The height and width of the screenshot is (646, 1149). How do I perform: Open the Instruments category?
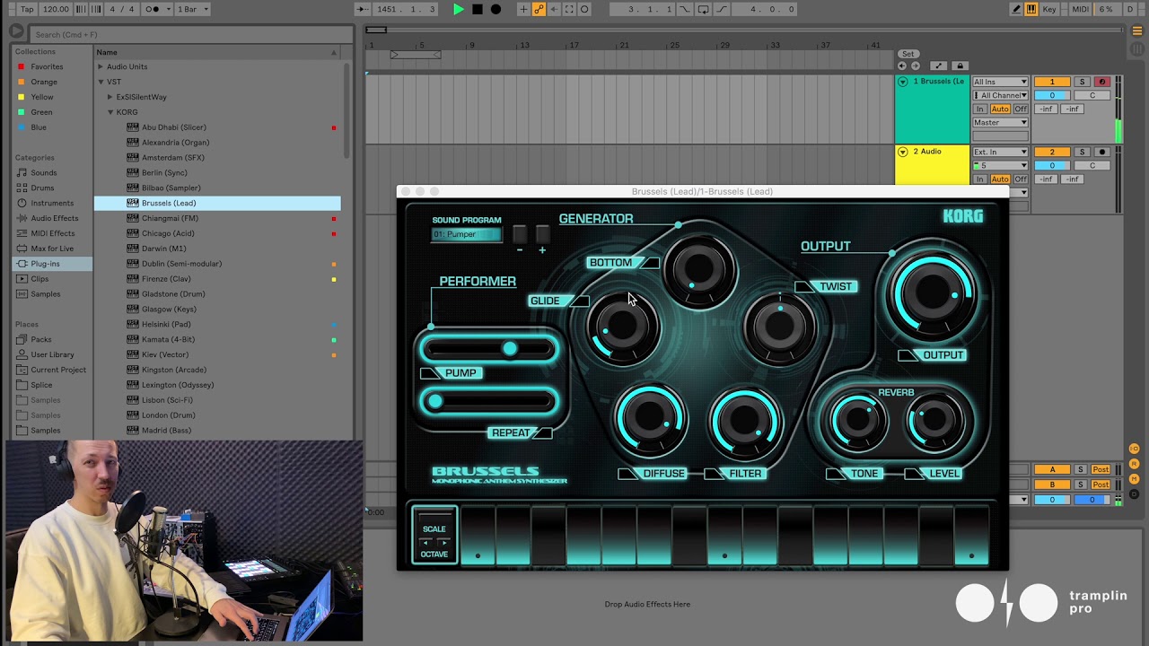click(x=52, y=203)
